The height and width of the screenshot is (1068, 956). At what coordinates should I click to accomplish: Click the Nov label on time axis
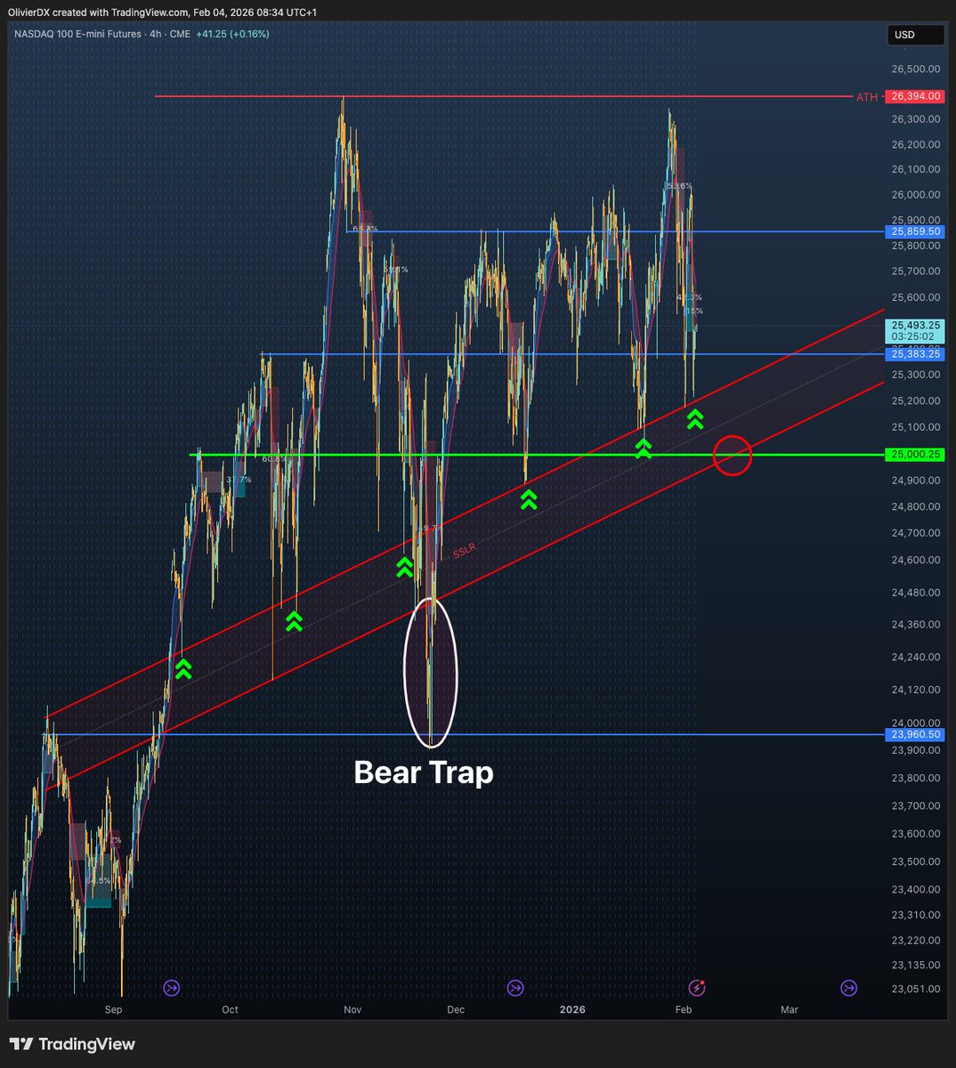tap(352, 1009)
